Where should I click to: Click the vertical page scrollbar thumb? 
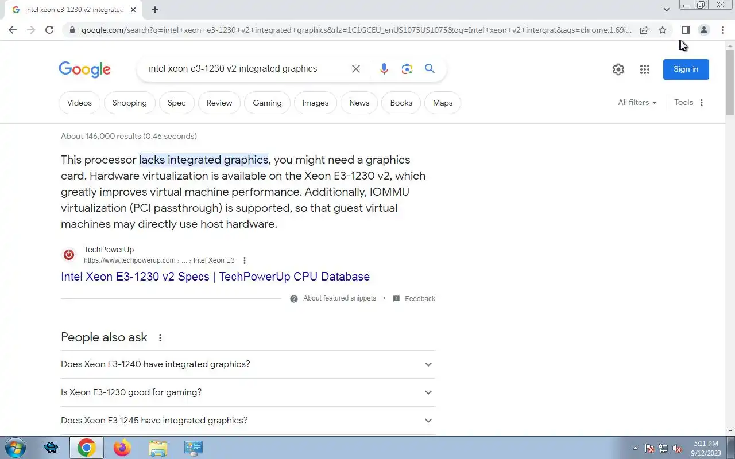tap(730, 81)
